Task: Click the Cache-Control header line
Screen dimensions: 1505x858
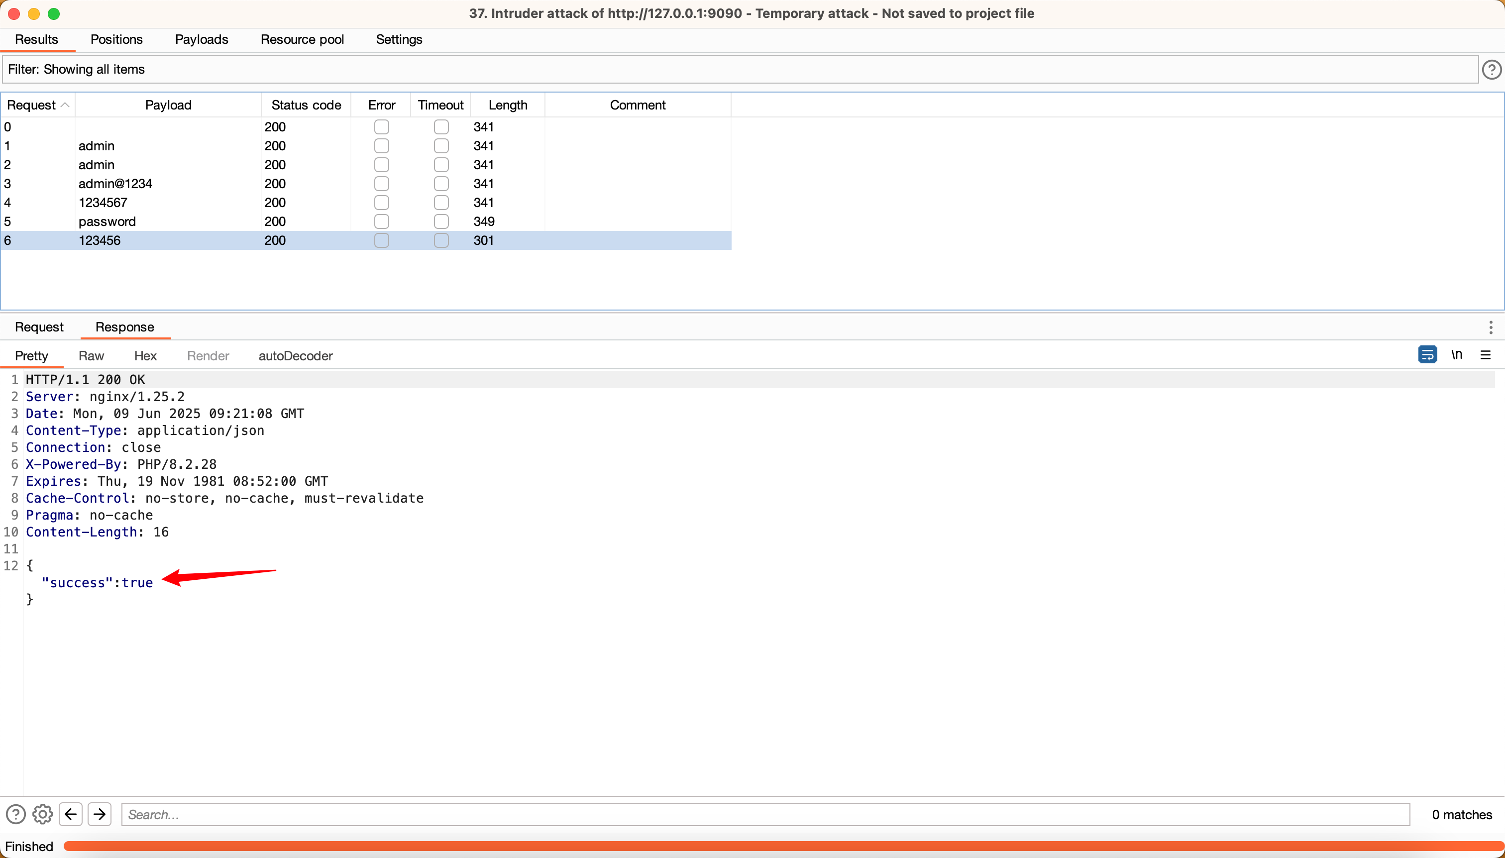Action: click(224, 499)
